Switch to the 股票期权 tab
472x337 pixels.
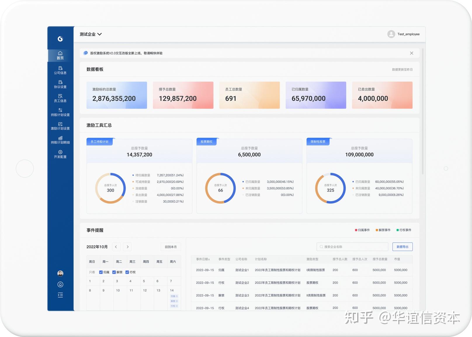click(206, 142)
